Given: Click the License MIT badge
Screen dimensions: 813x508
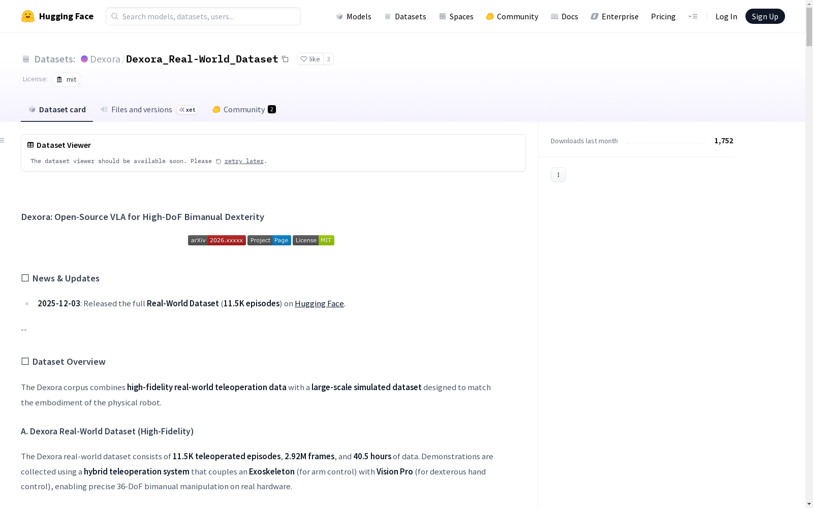Looking at the screenshot, I should click(314, 240).
